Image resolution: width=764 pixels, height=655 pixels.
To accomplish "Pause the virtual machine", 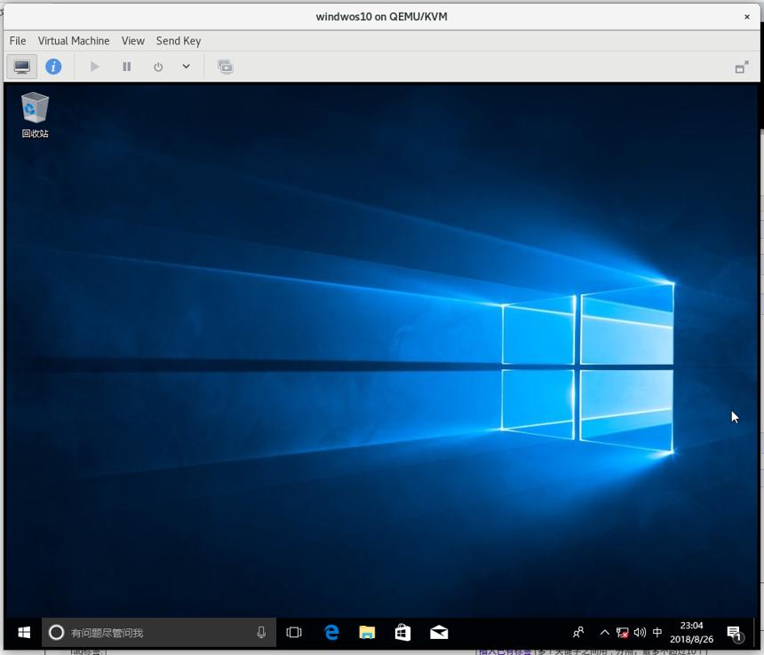I will [x=127, y=67].
